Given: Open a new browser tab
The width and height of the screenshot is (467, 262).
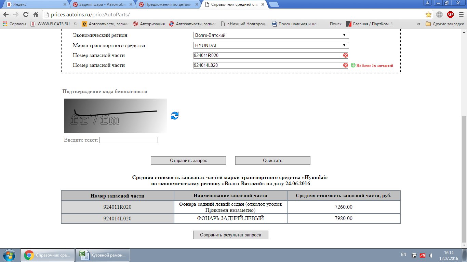Looking at the screenshot, I should click(274, 5).
